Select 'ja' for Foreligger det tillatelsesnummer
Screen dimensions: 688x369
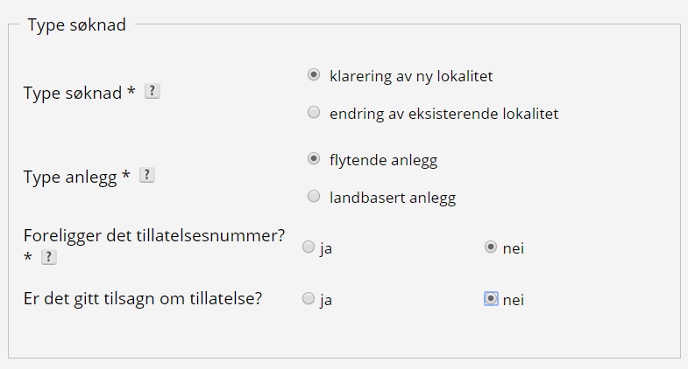click(309, 247)
